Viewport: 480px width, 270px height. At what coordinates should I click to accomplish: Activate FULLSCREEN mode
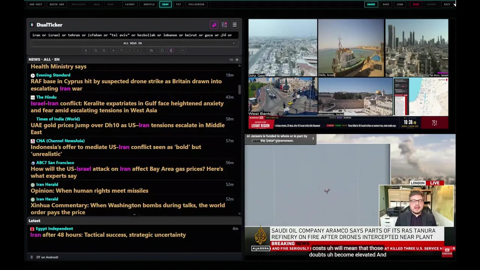[196, 4]
